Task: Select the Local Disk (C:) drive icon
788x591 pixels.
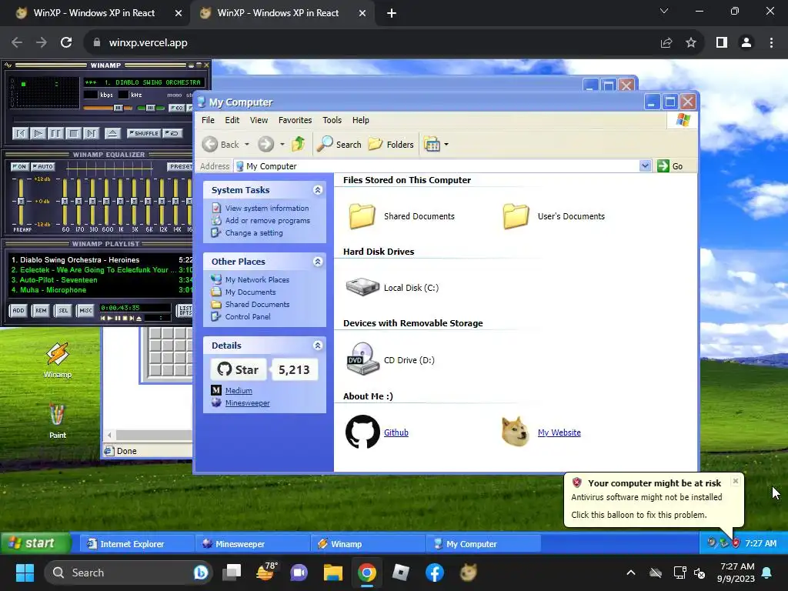Action: pos(362,288)
